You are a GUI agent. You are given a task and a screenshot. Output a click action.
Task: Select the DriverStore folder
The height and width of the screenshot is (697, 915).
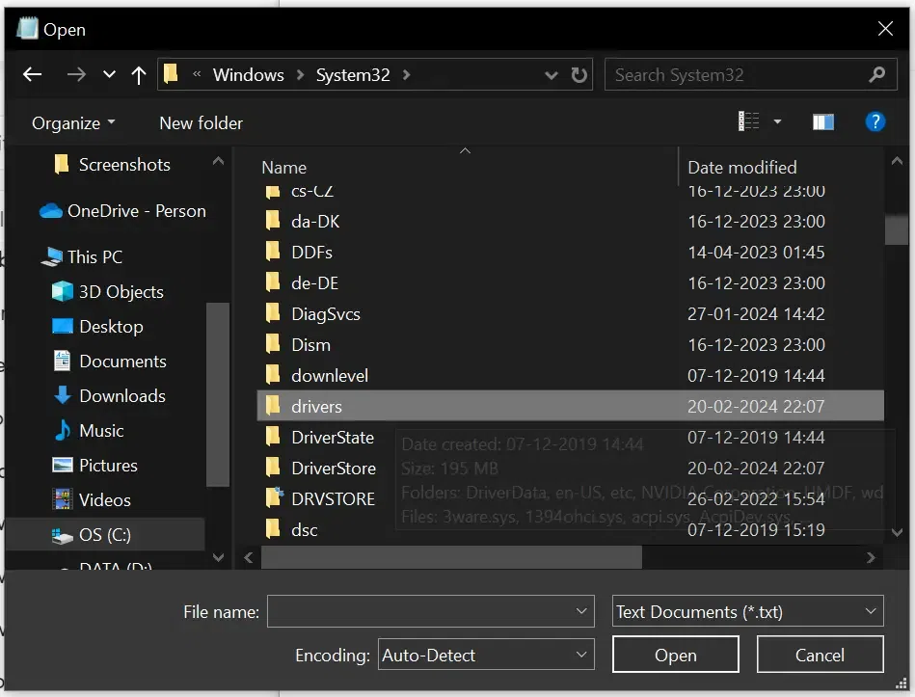point(570,468)
